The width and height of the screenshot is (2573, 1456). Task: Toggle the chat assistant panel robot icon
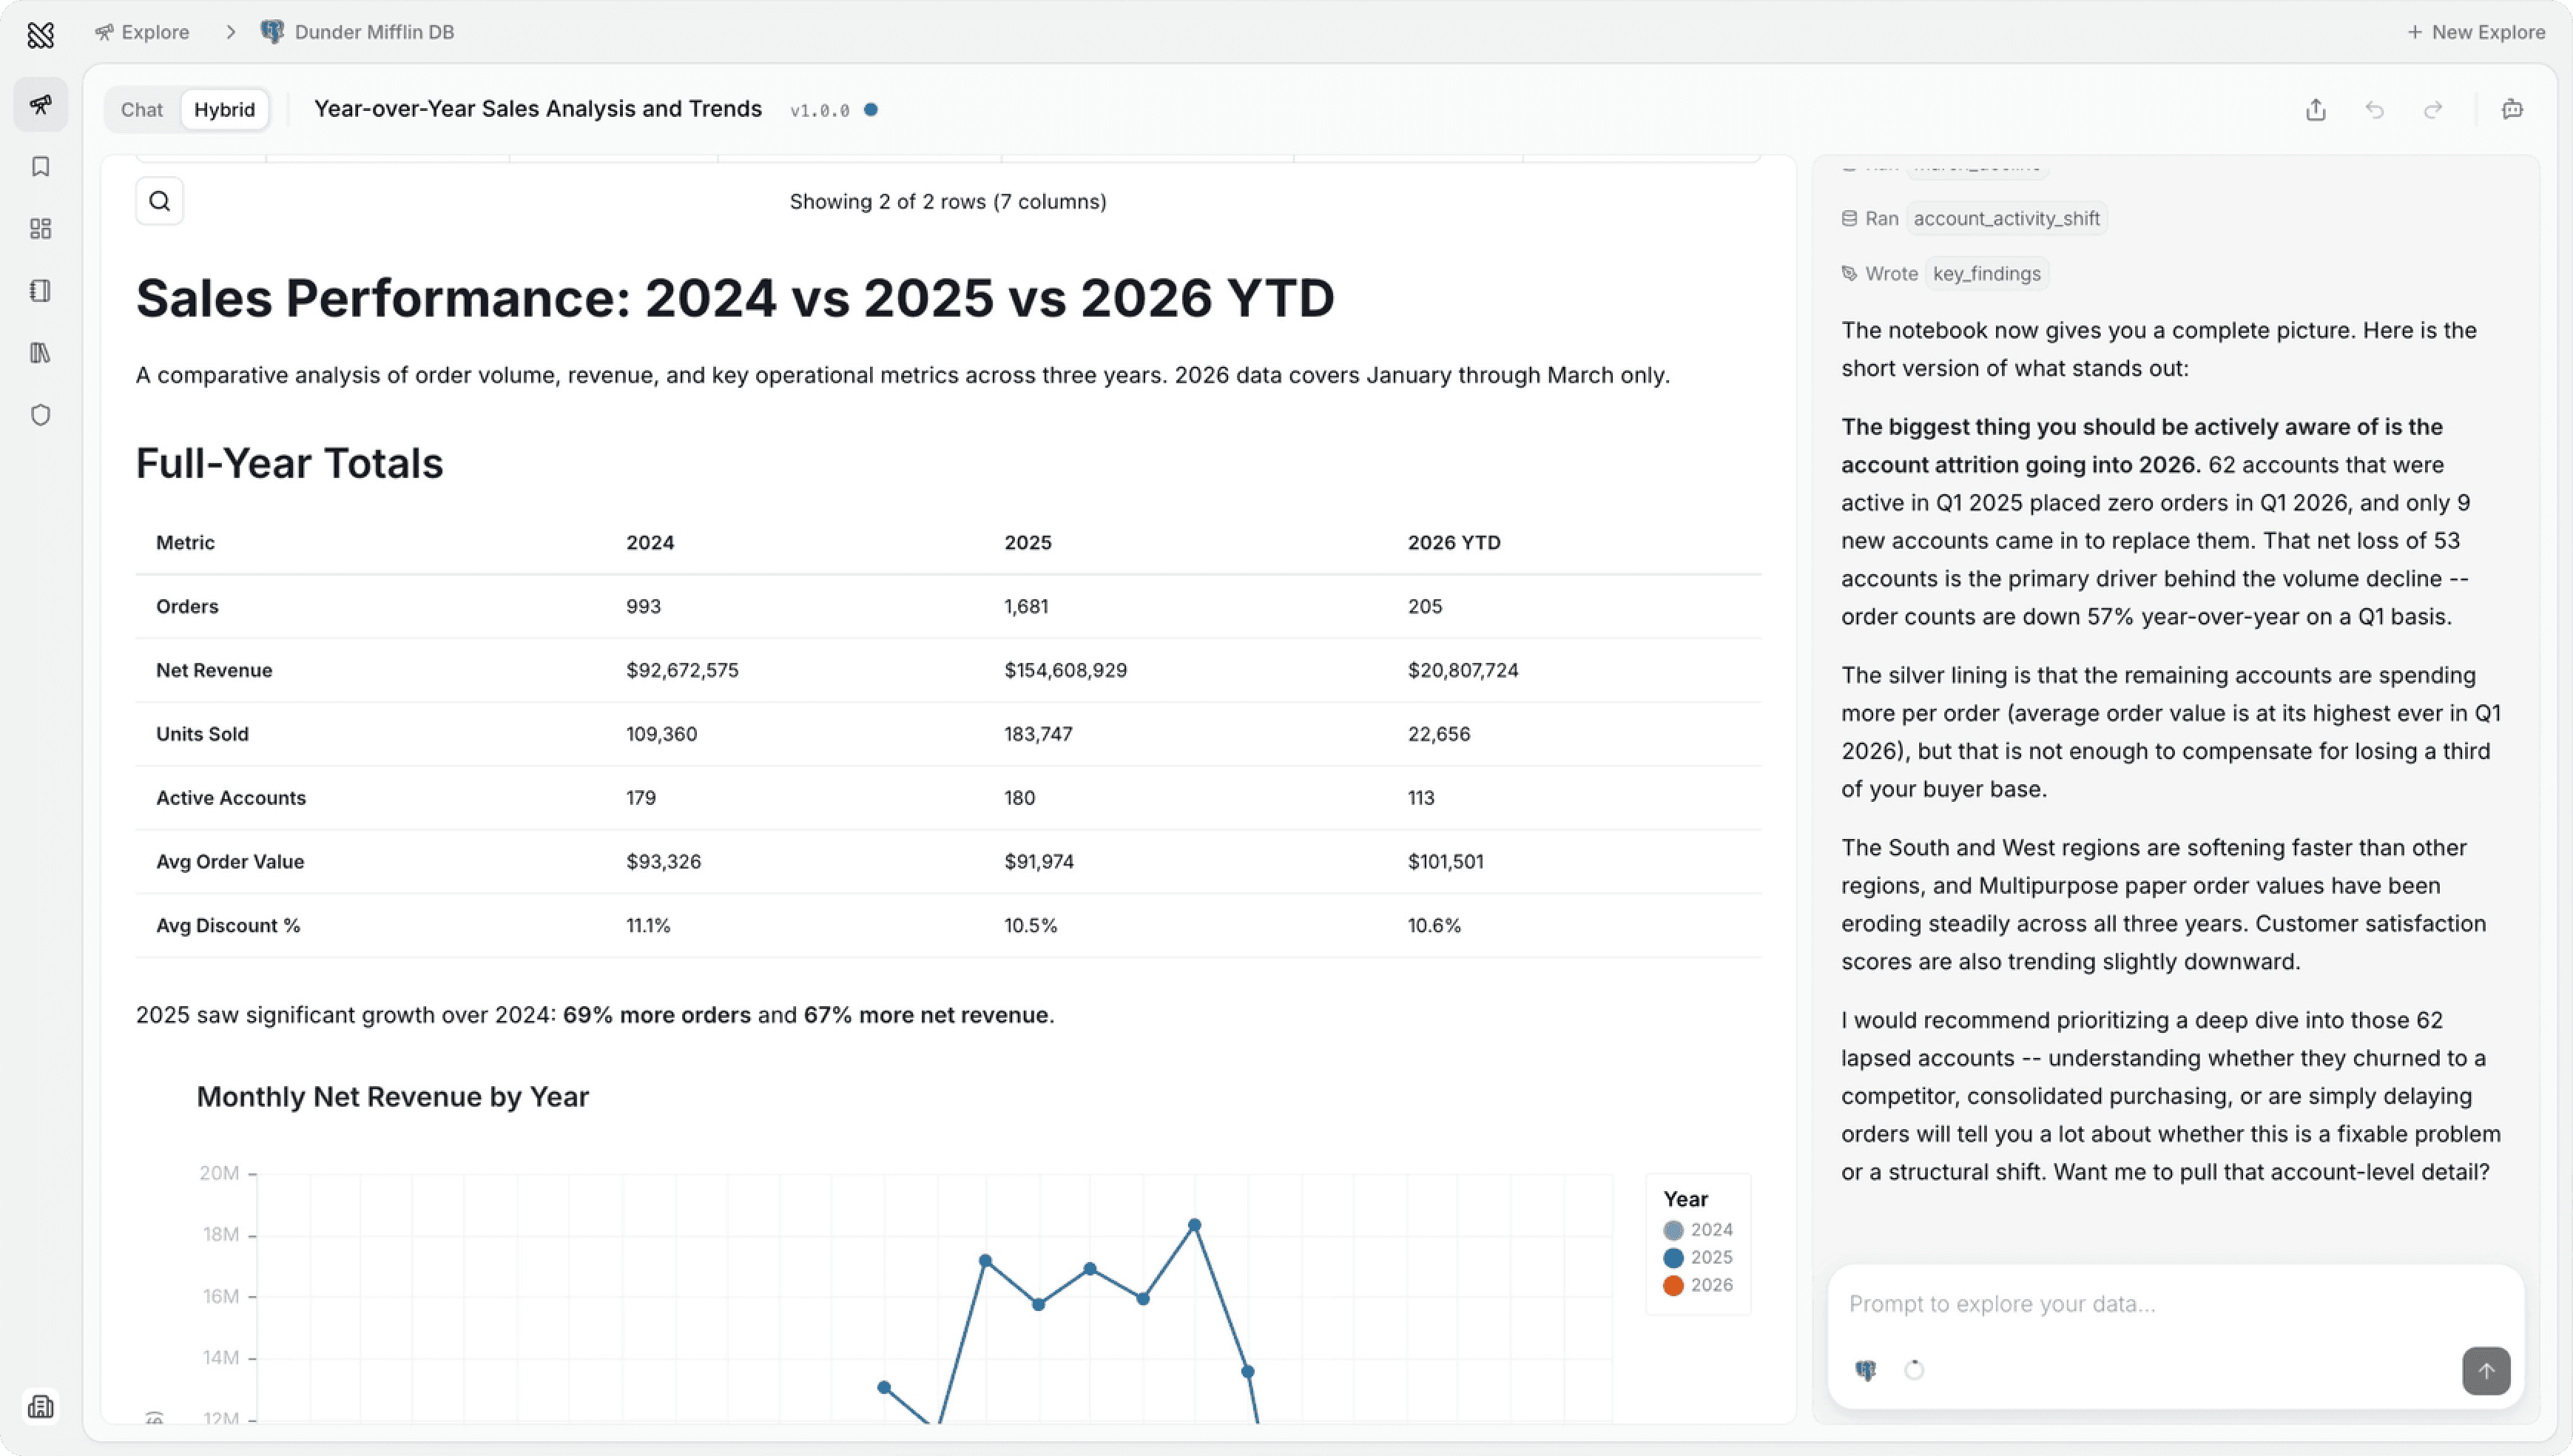pos(2512,110)
